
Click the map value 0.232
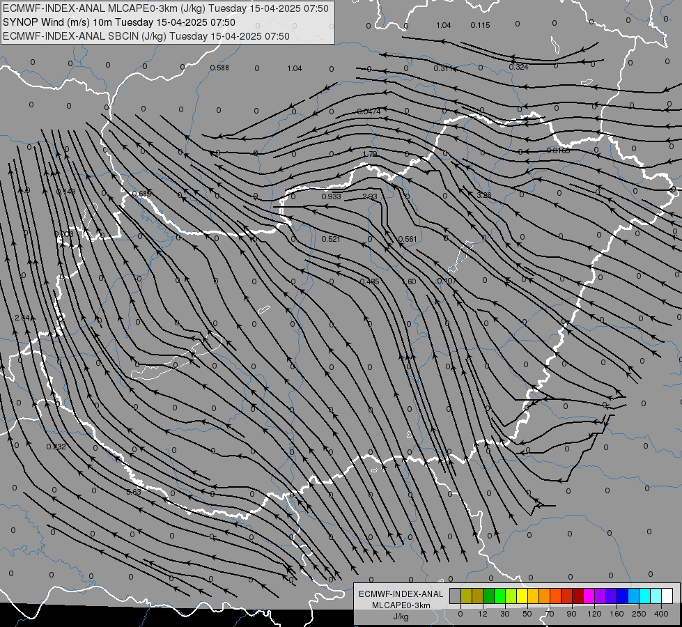56,447
